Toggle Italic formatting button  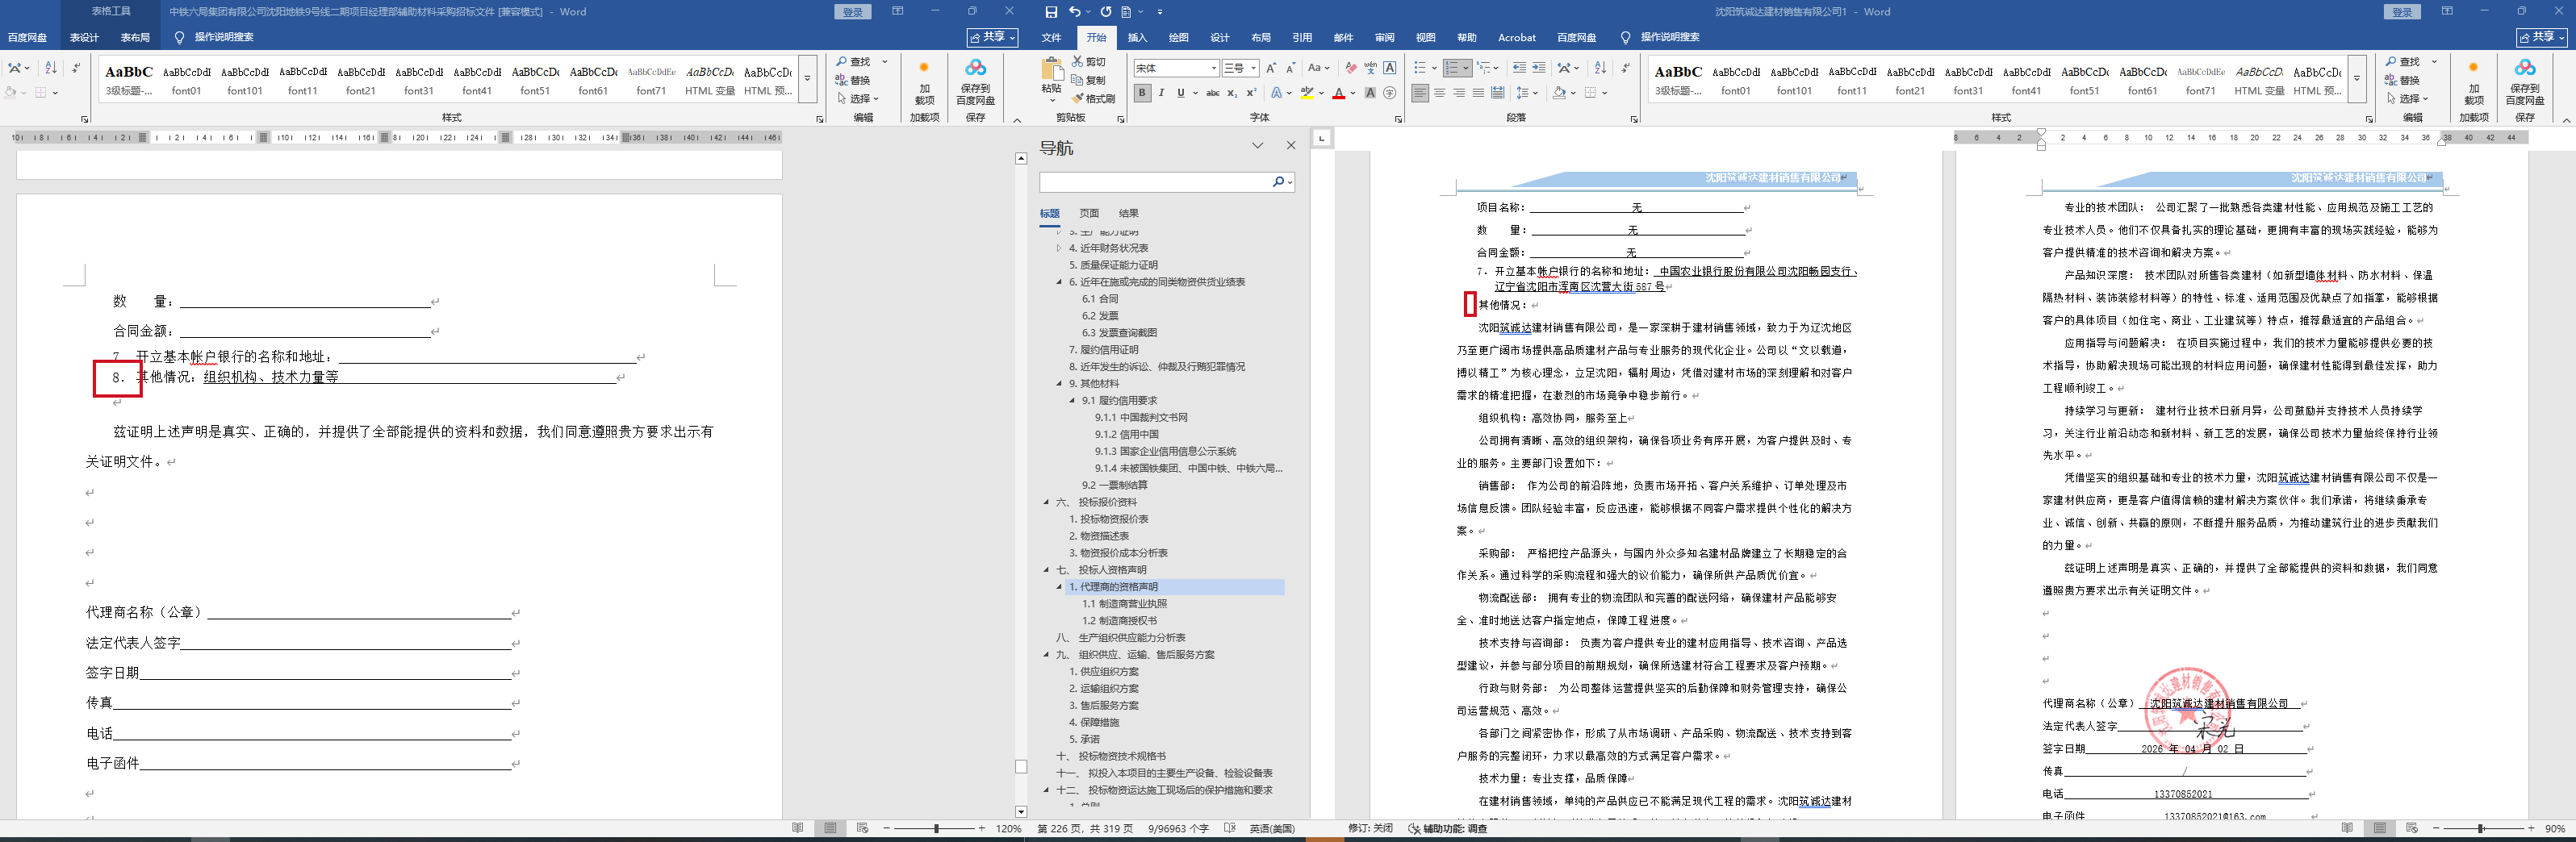pos(1161,93)
